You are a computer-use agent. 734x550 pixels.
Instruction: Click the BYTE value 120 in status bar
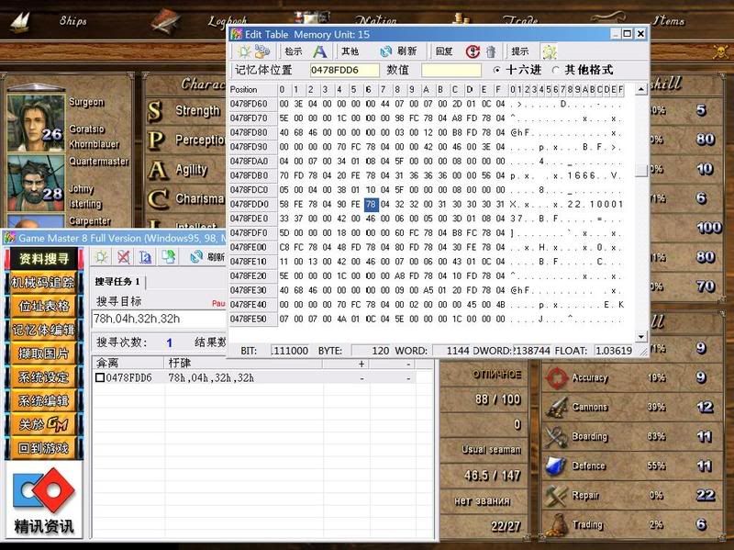pos(372,351)
